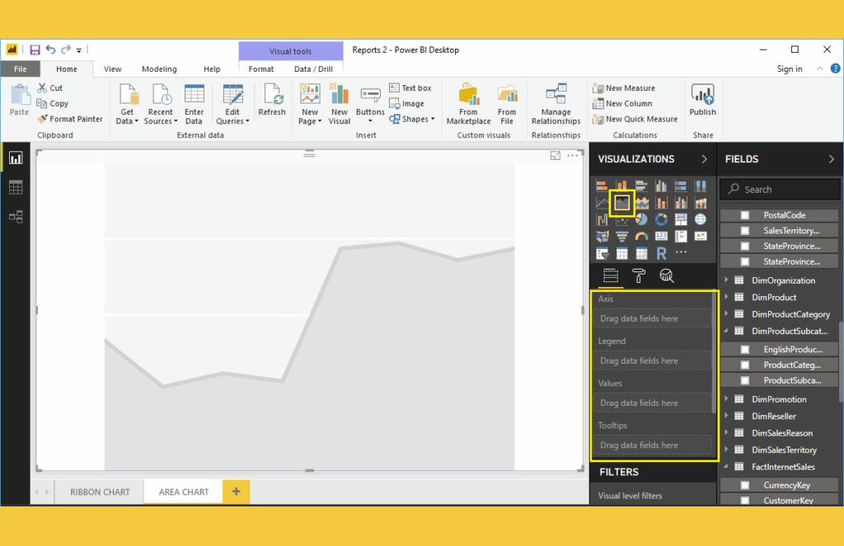Select the pie chart visualization
Viewport: 844px width, 546px height.
641,219
